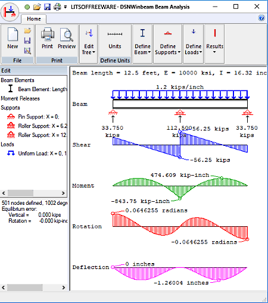268x303 pixels.
Task: Click the DSNWinbeam application logo button
Action: click(x=10, y=12)
